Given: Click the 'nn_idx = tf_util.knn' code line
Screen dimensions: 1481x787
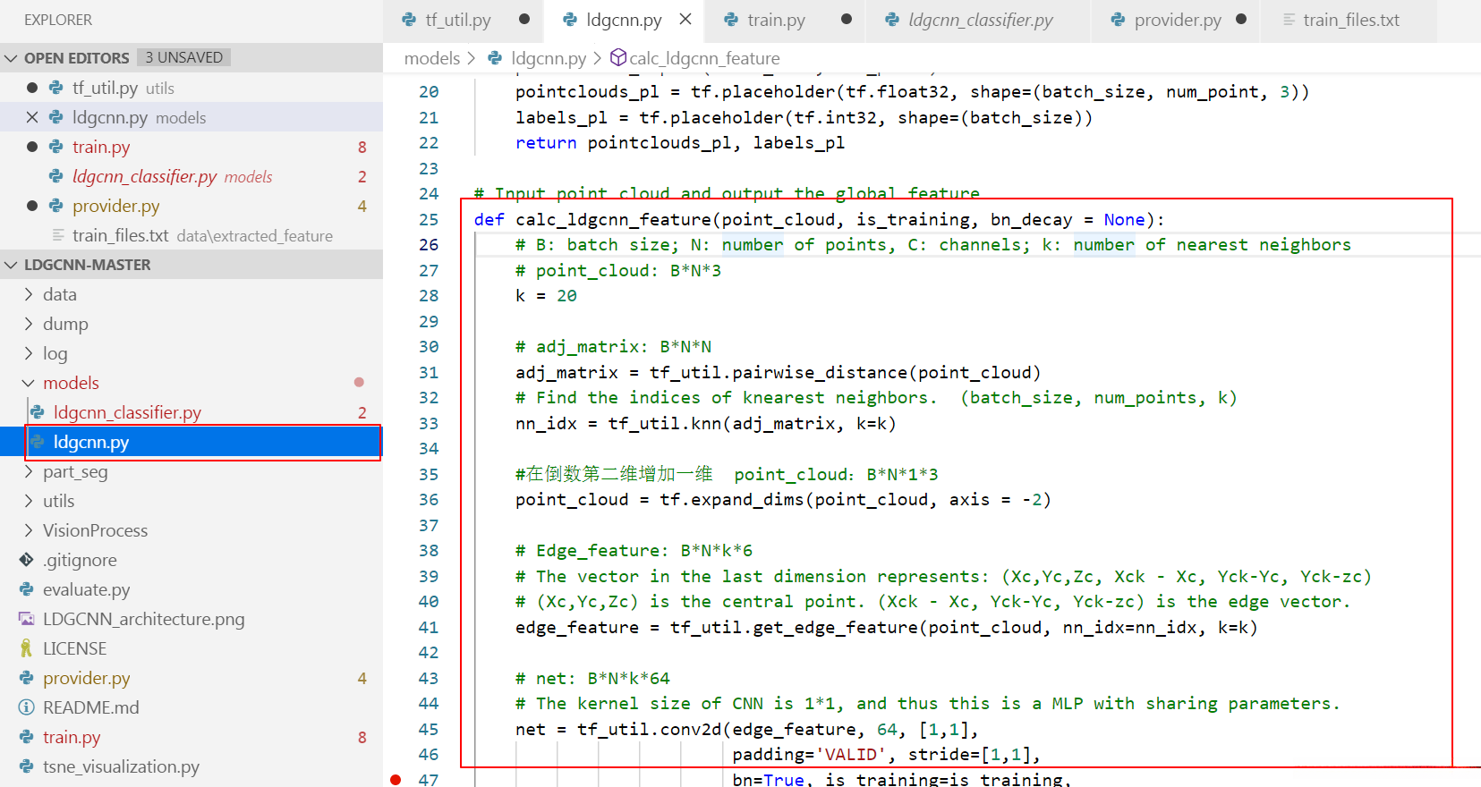Looking at the screenshot, I should 705,423.
